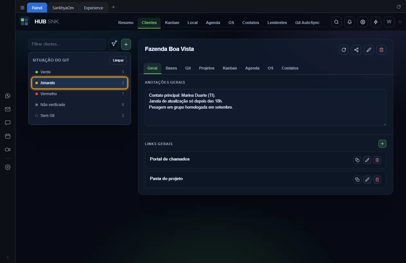Select the Não verificado filter option
Screen dimensions: 406x263
coord(80,105)
